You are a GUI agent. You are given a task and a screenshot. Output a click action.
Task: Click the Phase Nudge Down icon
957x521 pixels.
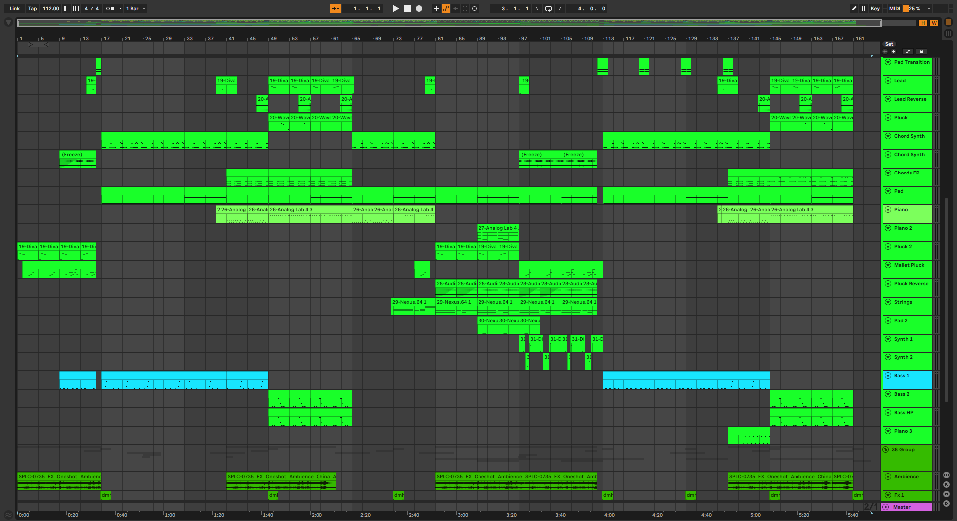[x=66, y=8]
